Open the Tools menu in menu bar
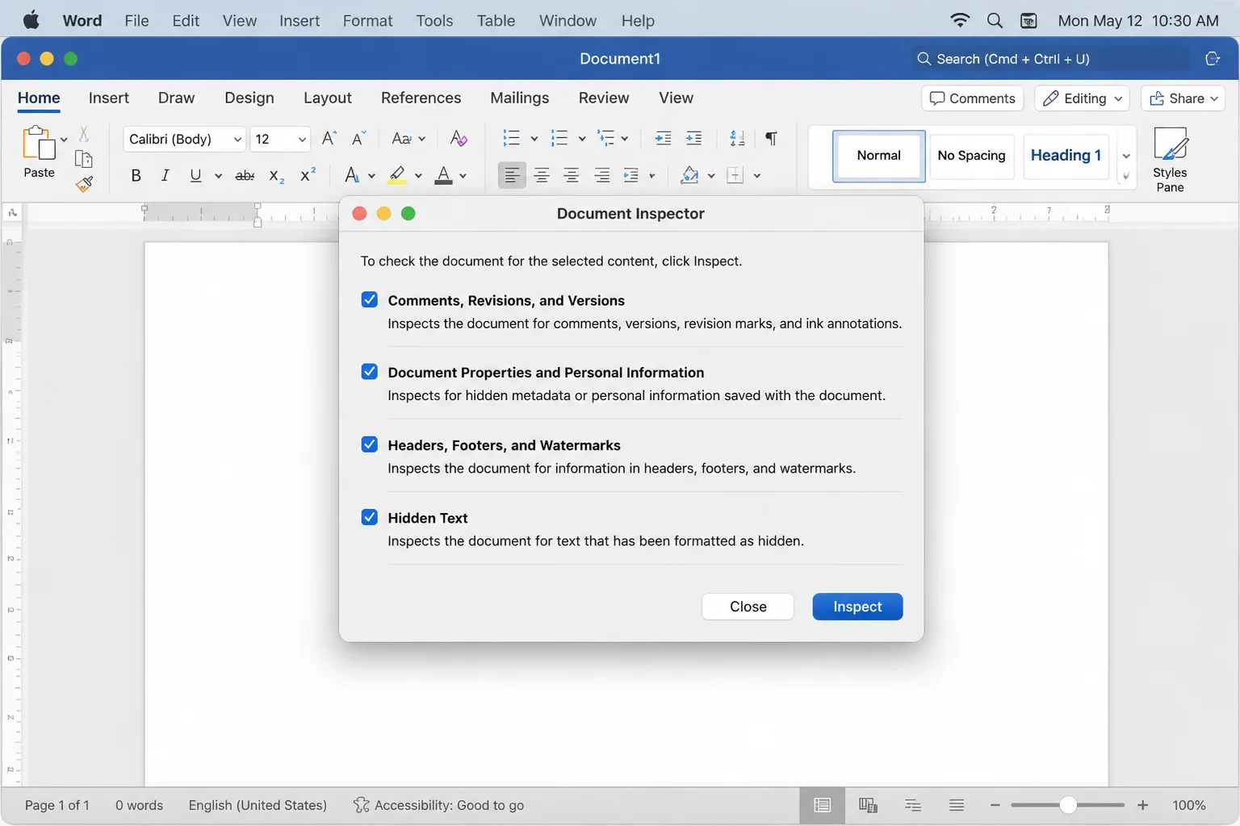The height and width of the screenshot is (826, 1240). (434, 20)
